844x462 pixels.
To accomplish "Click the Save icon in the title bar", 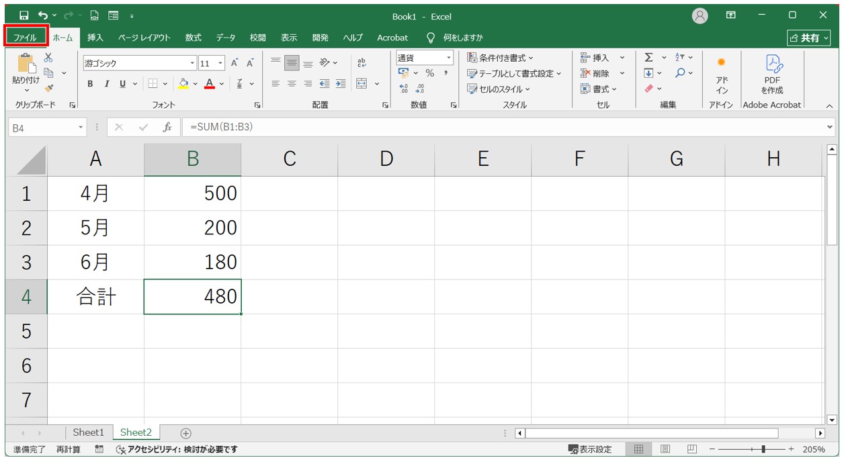I will (24, 15).
